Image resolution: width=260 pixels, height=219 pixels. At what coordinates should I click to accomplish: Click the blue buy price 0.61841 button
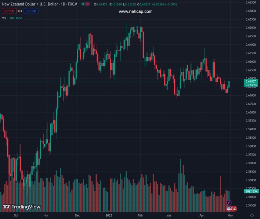pos(30,11)
